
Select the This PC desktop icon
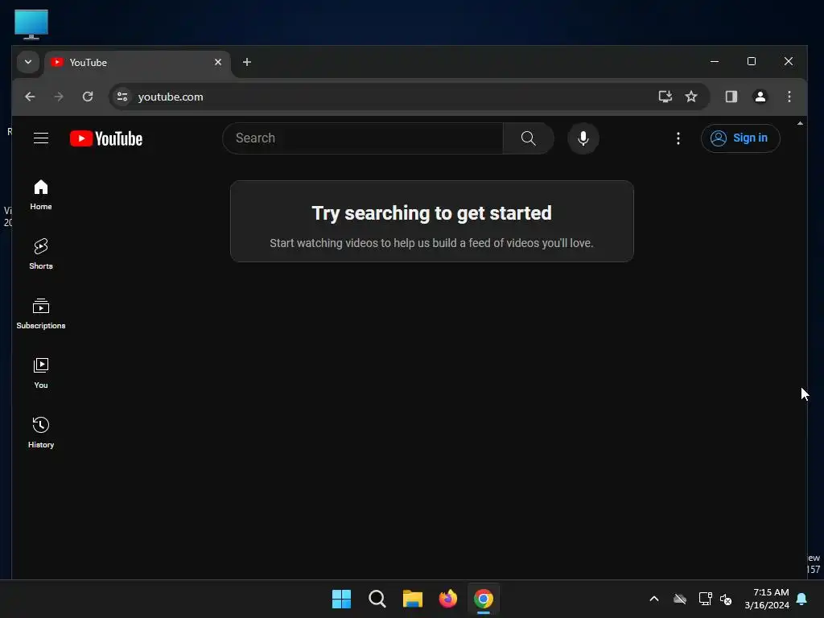[31, 24]
